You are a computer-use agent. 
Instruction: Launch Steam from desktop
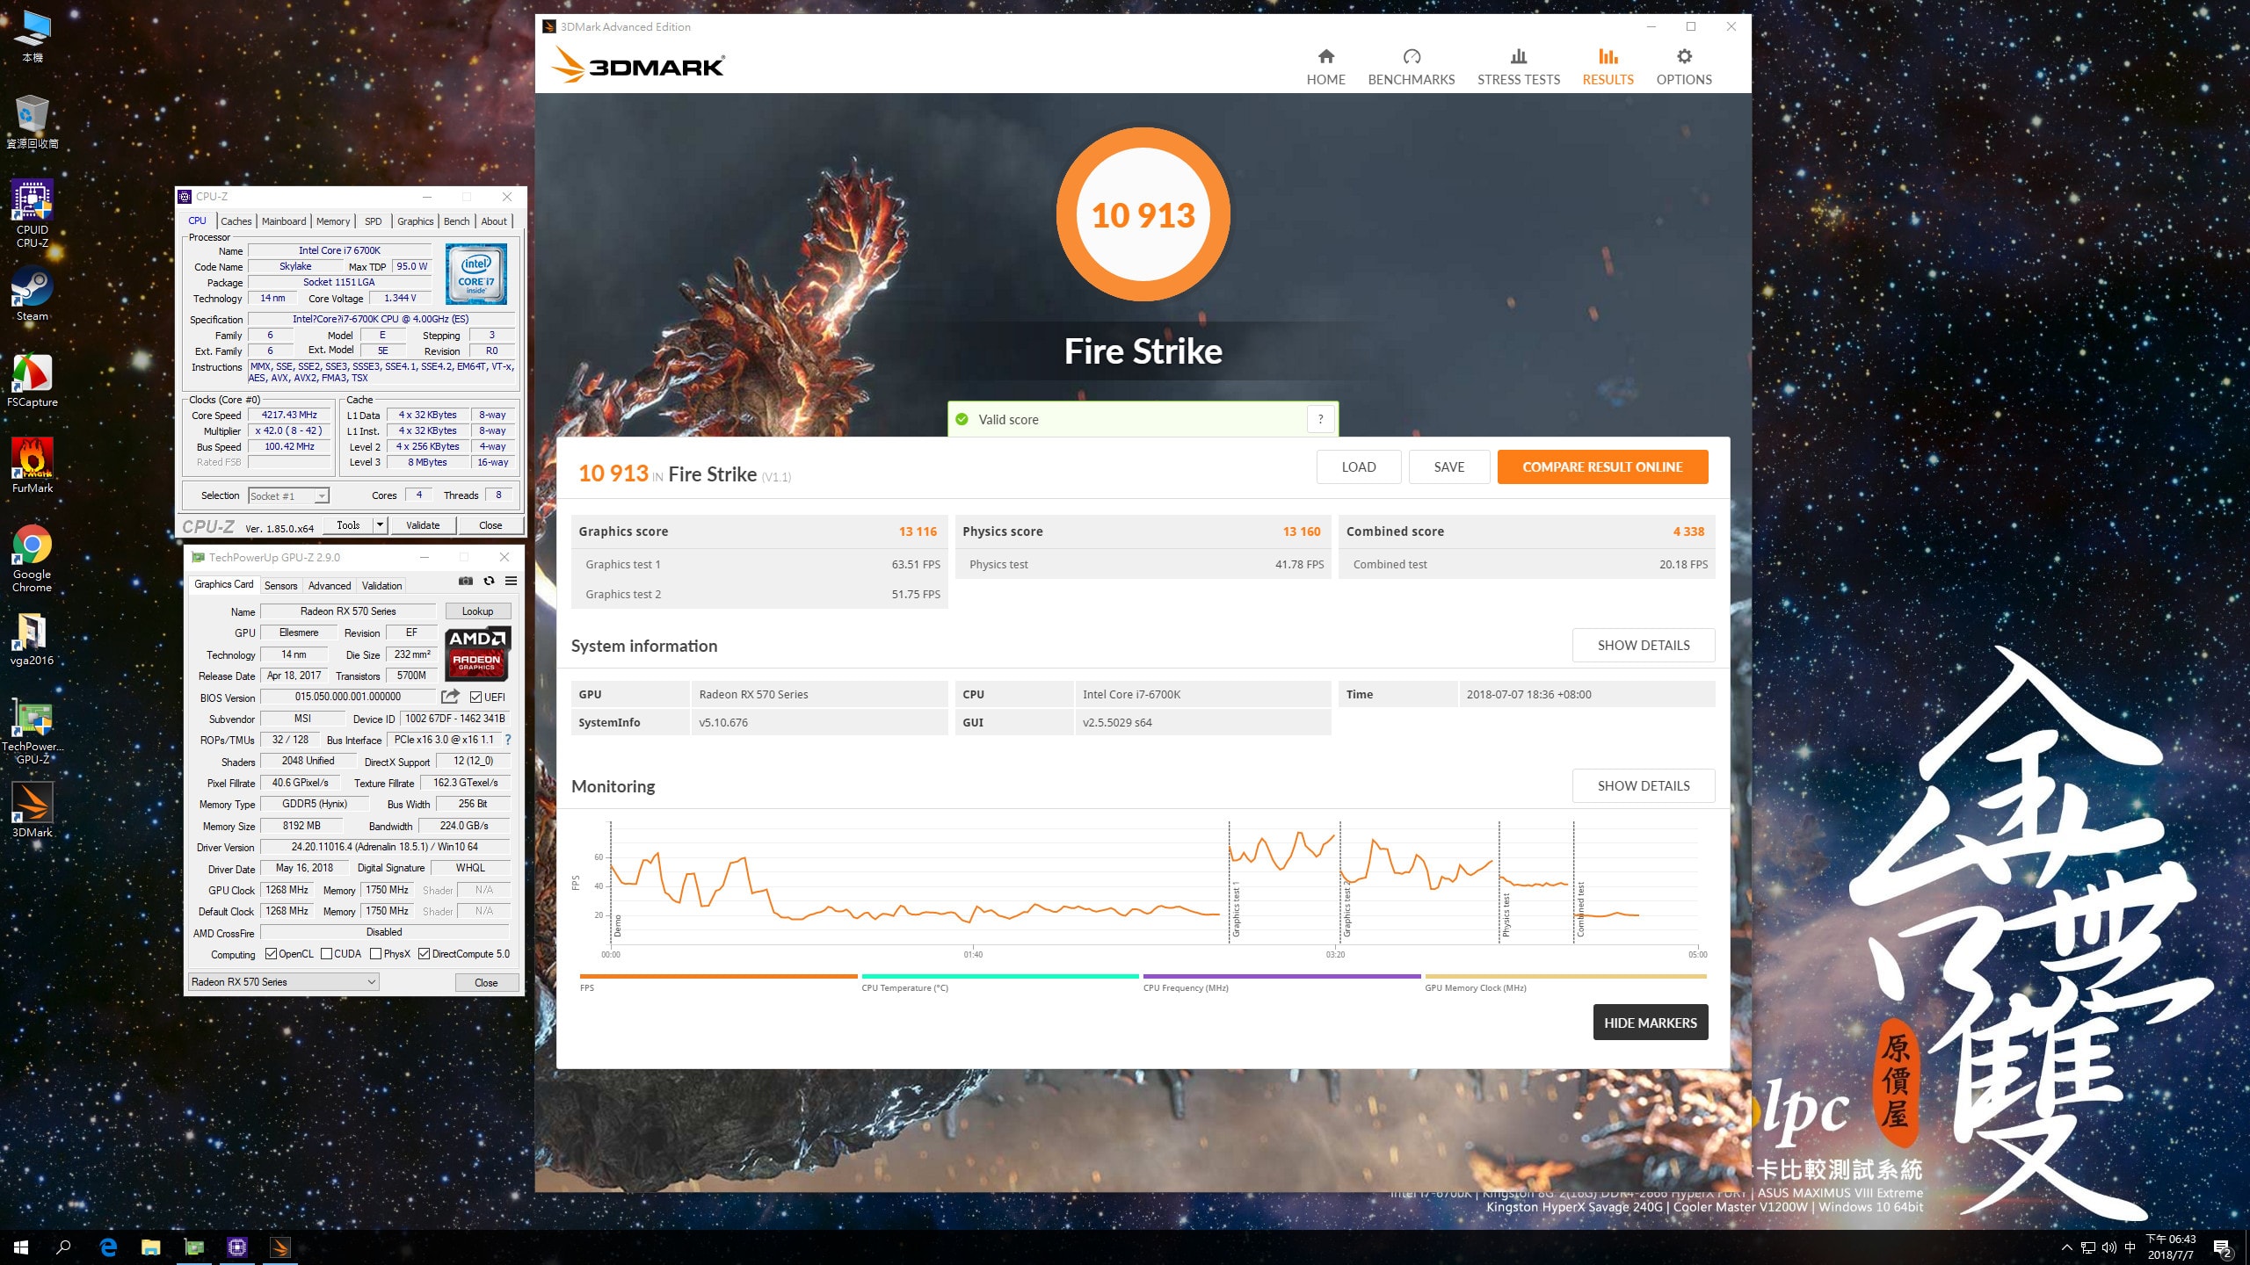coord(33,294)
